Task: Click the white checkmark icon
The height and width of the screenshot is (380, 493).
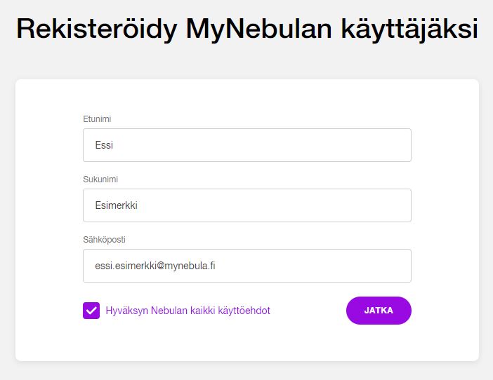Action: (91, 311)
